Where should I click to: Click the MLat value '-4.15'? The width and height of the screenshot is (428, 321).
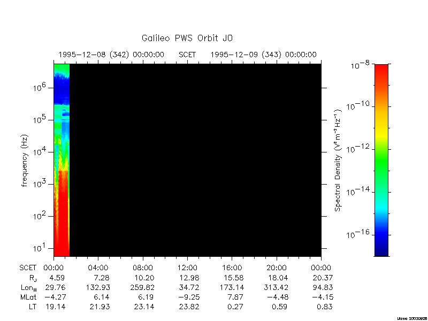pos(322,297)
